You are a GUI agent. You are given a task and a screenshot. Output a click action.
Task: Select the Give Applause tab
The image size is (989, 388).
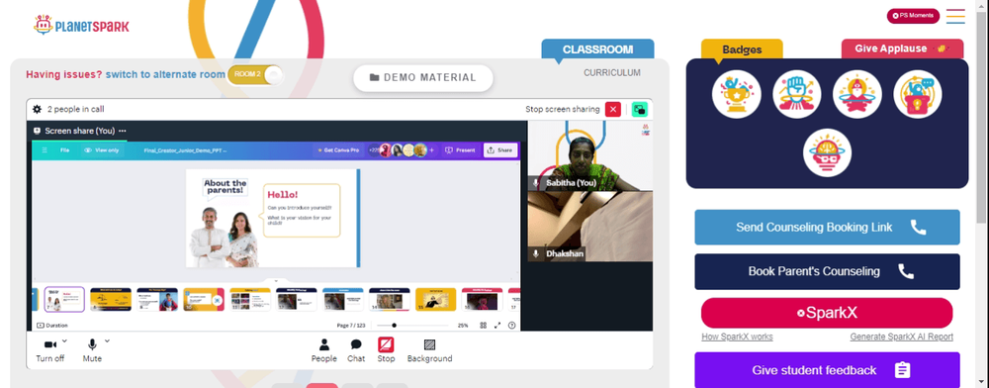[903, 48]
